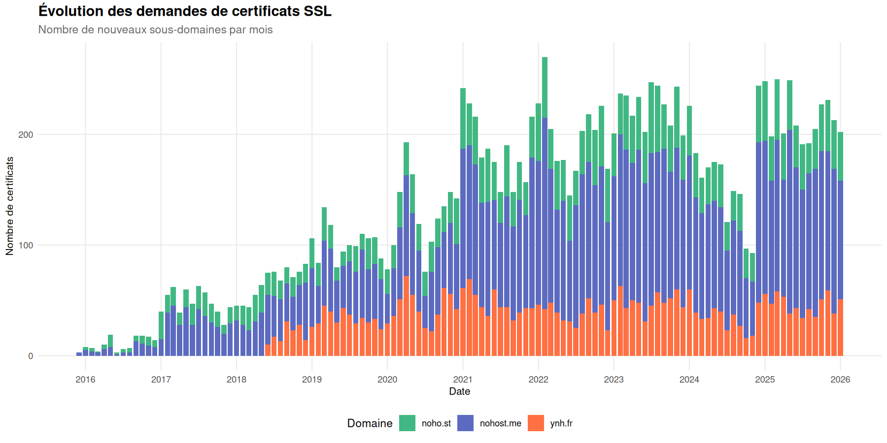The image size is (887, 443).
Task: Click the subtitle about nouveaux sous-domaines
Action: click(x=155, y=30)
